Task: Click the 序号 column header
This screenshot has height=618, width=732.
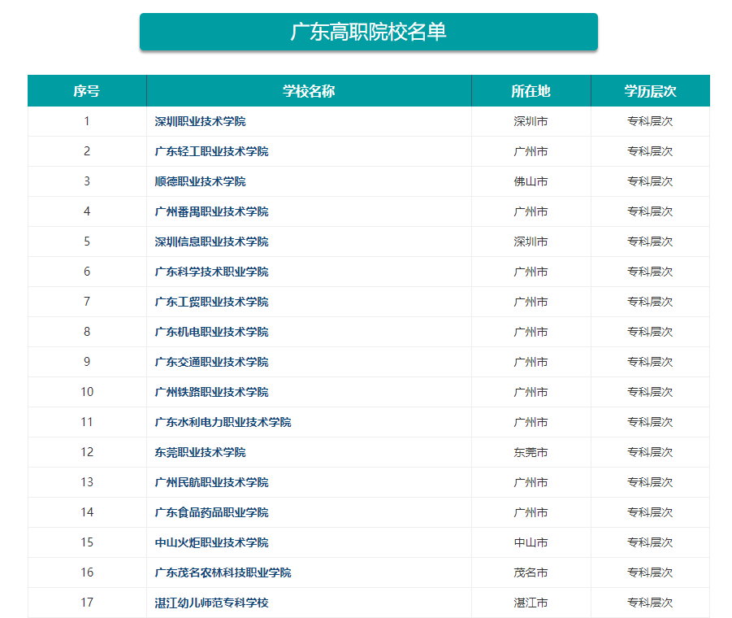Action: click(87, 90)
